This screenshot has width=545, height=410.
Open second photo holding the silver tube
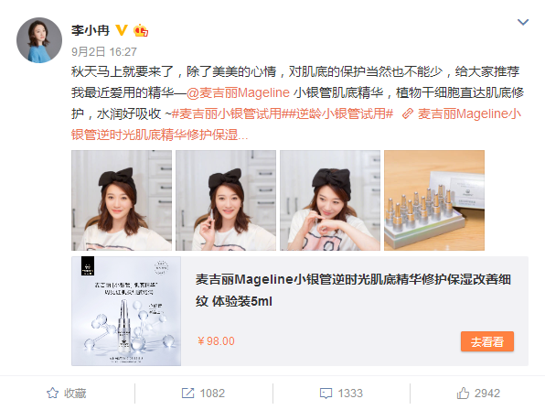pyautogui.click(x=226, y=200)
